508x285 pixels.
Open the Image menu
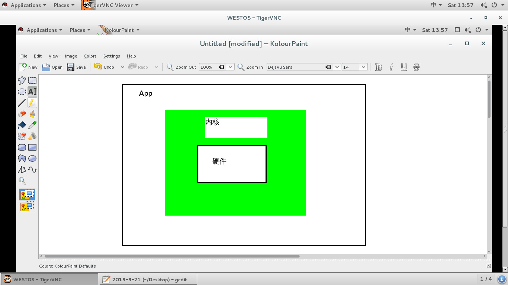pyautogui.click(x=71, y=56)
